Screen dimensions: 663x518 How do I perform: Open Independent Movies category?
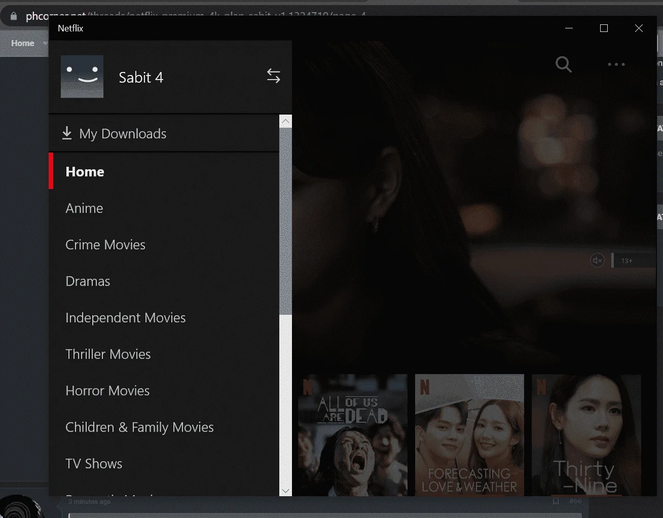(164, 318)
